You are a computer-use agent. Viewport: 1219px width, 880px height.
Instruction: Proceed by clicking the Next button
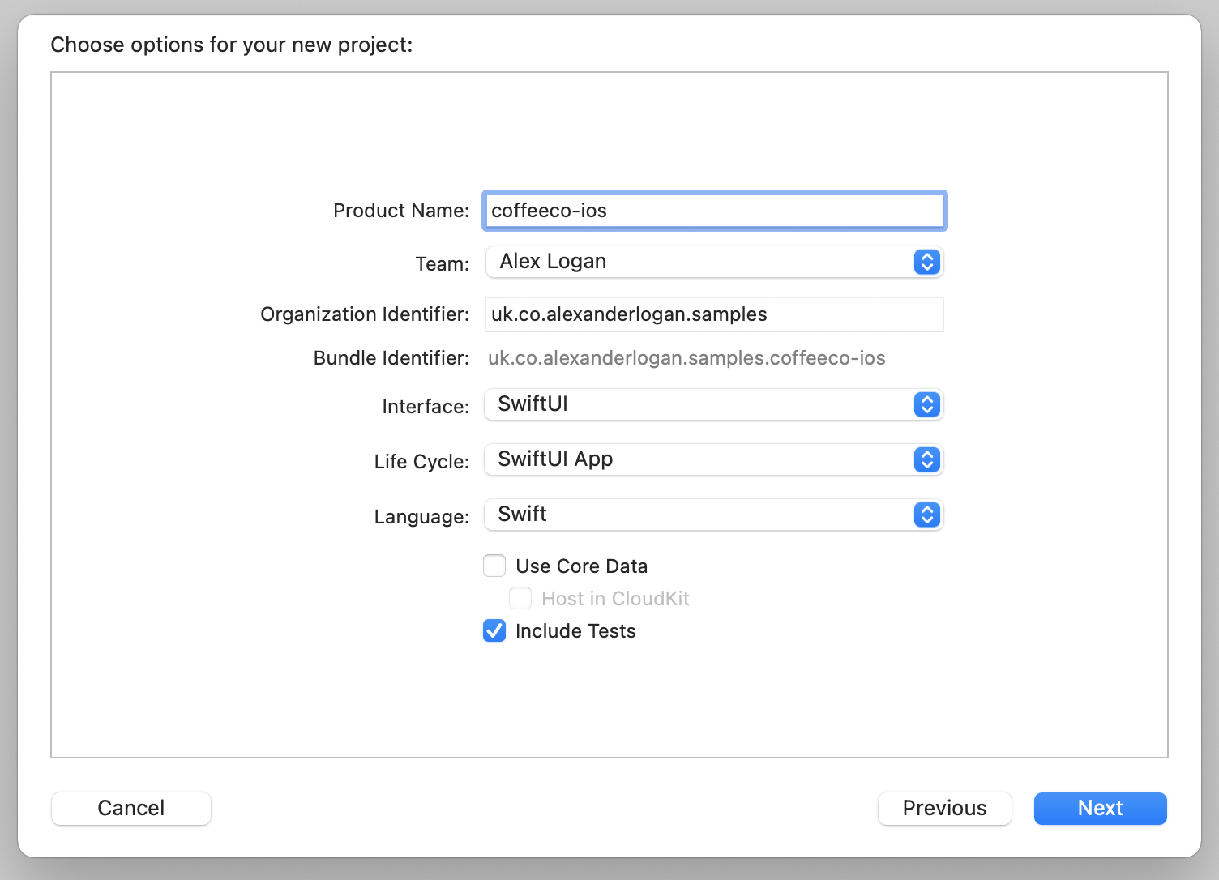1100,808
